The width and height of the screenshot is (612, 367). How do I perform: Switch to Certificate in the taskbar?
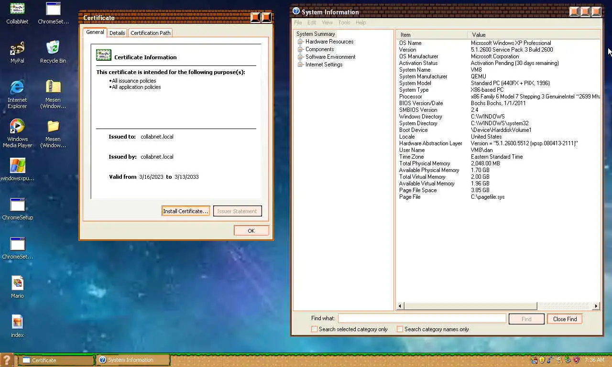coord(56,360)
